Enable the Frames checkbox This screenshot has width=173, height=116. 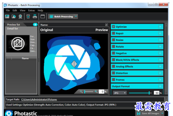point(113,79)
